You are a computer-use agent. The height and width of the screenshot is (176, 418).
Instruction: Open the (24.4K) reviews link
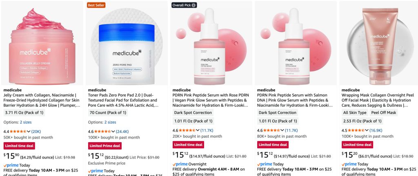122,131
